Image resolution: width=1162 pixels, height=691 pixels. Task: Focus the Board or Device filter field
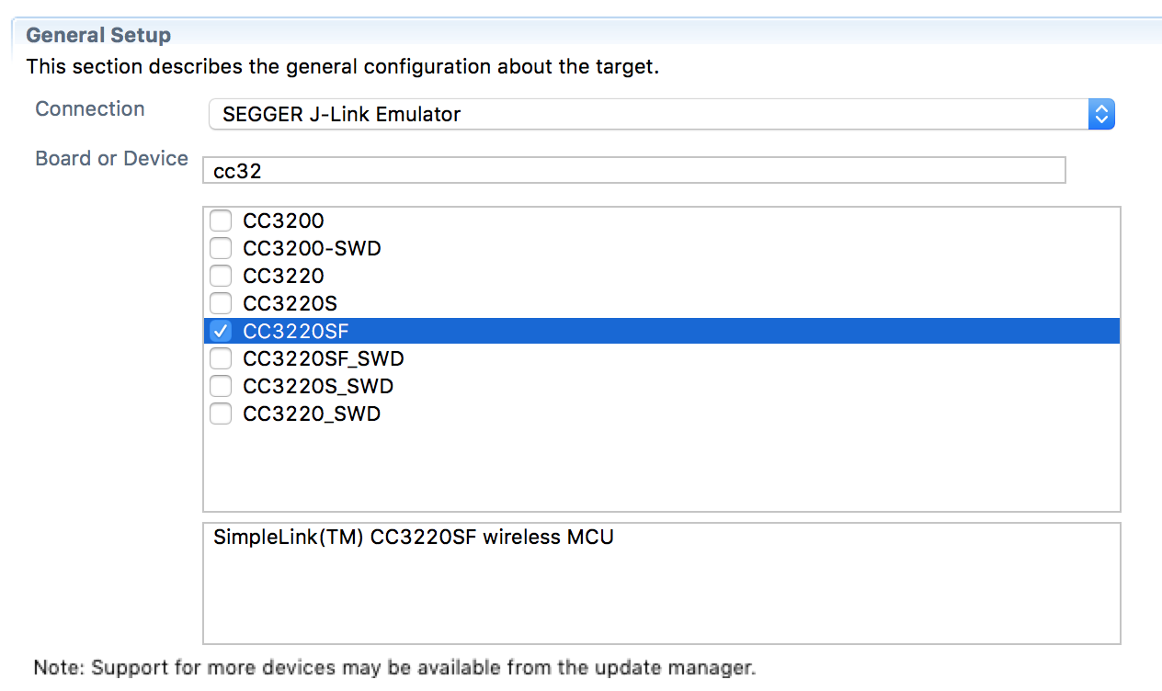[634, 171]
